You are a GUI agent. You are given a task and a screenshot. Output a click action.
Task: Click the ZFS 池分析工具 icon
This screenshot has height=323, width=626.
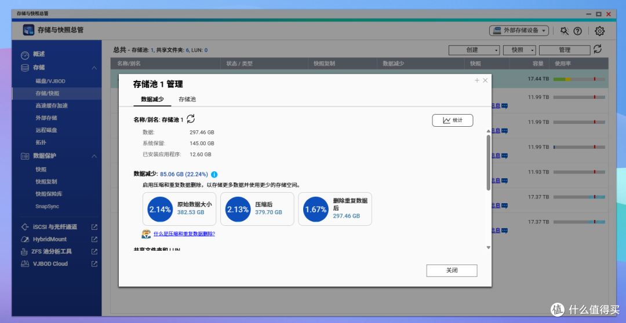(x=25, y=252)
